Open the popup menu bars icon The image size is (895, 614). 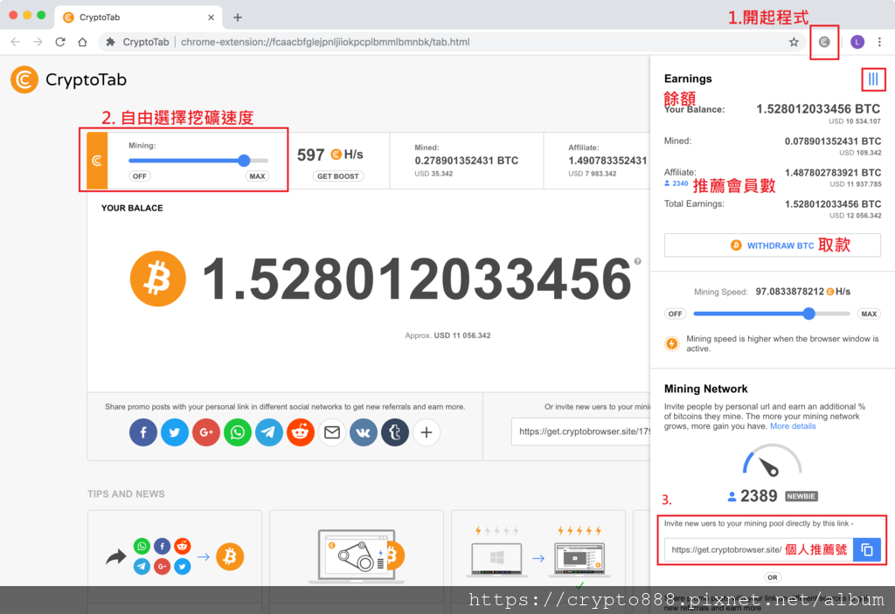873,79
